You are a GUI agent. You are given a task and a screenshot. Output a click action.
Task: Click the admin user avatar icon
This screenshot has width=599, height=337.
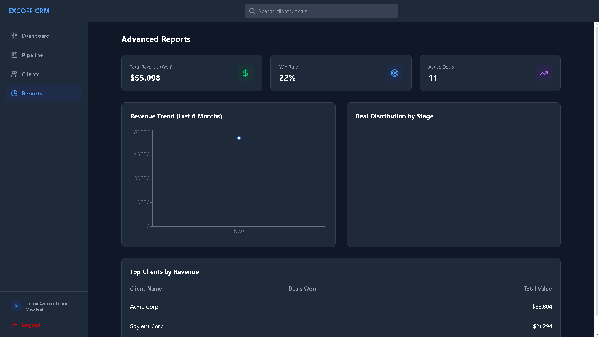tap(17, 306)
